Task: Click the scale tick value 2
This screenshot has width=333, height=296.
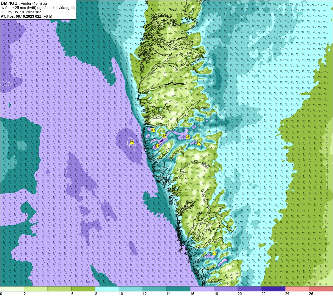Action: coord(25,294)
